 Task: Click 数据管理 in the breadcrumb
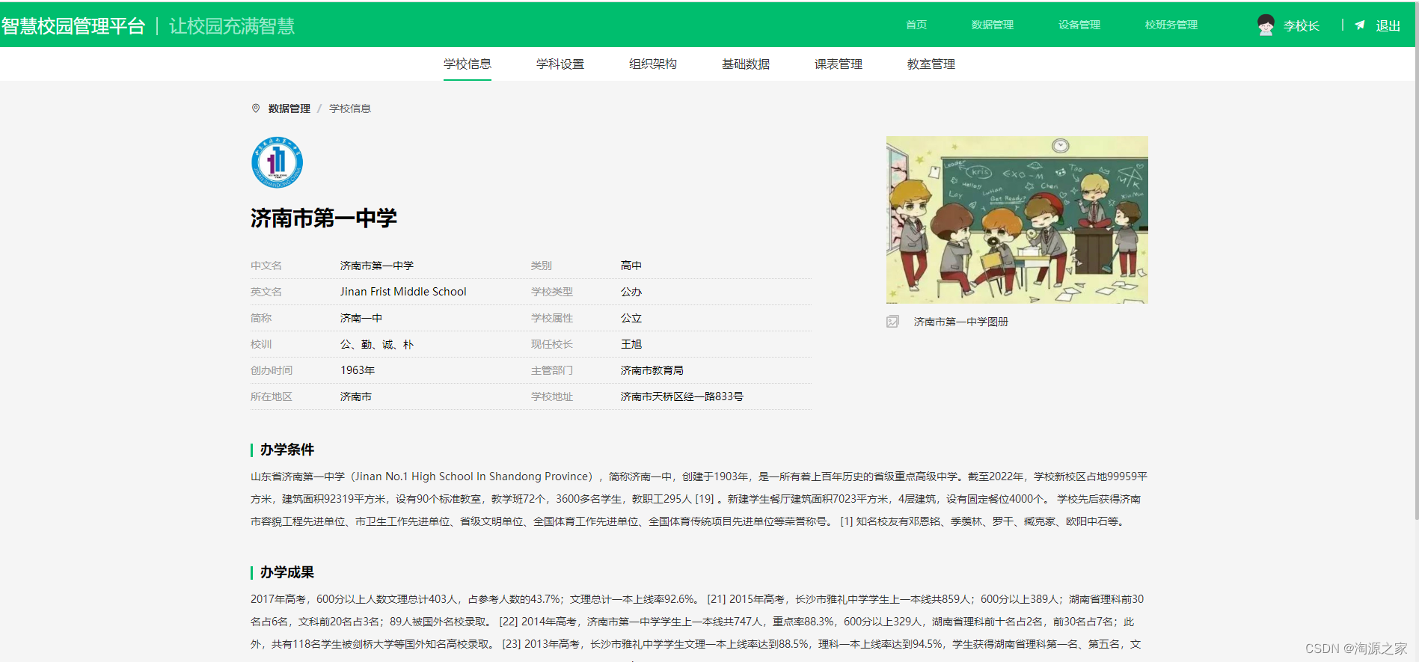(x=289, y=108)
